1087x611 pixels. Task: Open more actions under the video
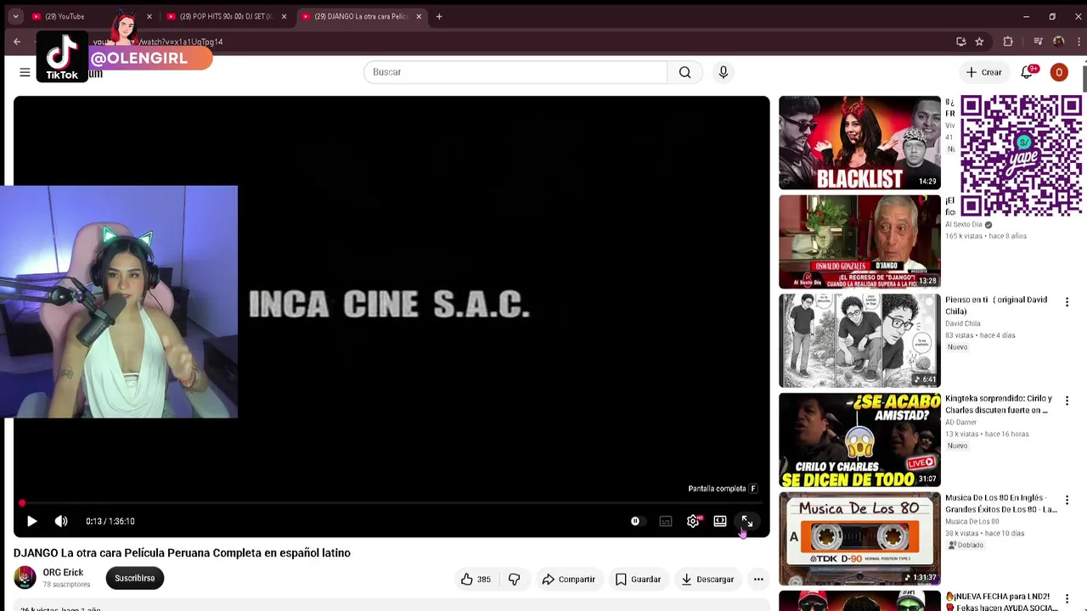click(x=758, y=579)
